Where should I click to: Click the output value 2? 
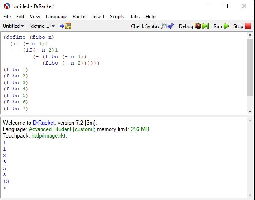4,155
